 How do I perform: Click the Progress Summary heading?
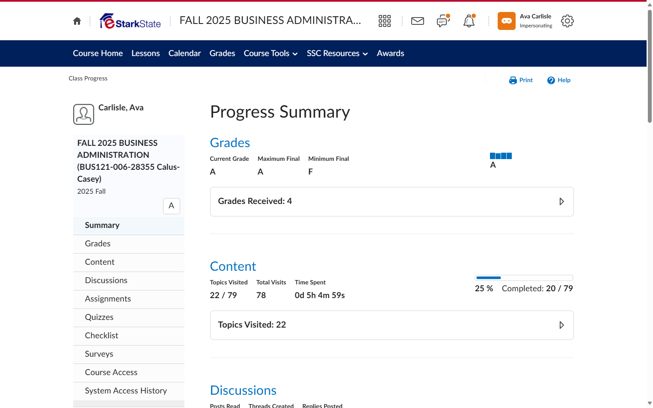pyautogui.click(x=280, y=112)
